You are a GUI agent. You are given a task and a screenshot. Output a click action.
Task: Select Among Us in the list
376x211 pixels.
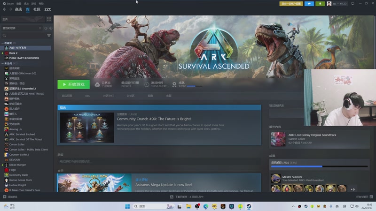click(16, 129)
